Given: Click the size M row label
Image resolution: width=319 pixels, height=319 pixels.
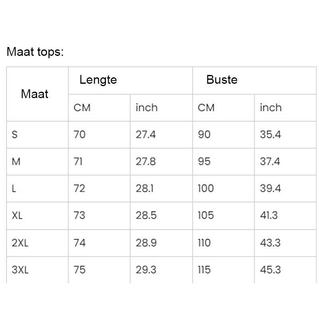Looking at the screenshot, I should point(16,161).
